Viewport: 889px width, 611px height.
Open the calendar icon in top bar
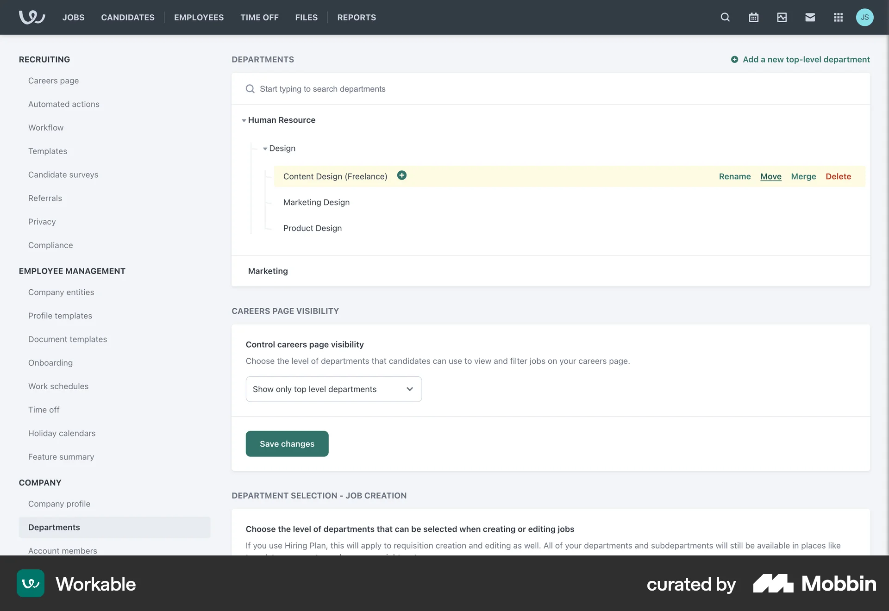coord(753,17)
